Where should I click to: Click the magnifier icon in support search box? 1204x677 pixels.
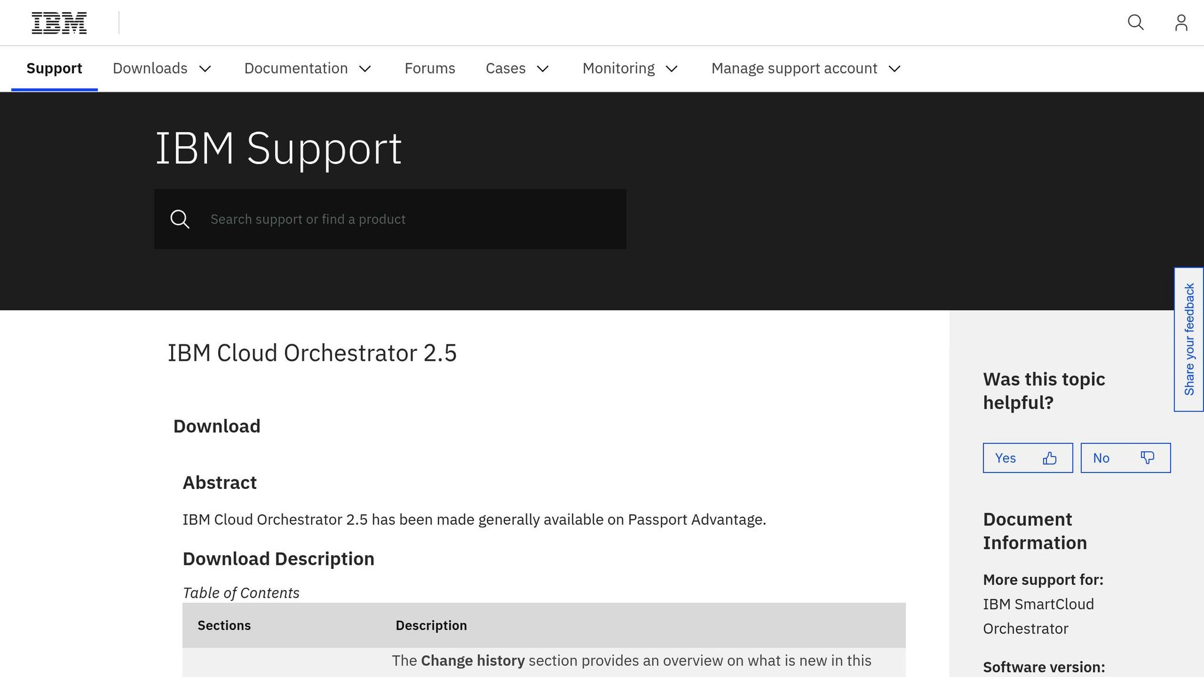(x=180, y=219)
